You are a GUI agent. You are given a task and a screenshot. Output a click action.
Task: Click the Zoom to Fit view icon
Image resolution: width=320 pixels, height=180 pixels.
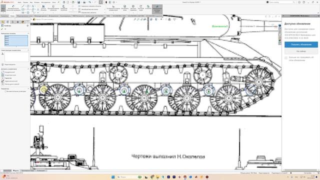tap(135, 19)
